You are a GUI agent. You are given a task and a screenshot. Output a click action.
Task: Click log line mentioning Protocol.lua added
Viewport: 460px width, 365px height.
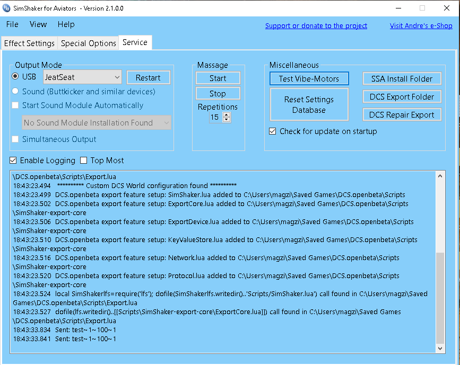206,280
